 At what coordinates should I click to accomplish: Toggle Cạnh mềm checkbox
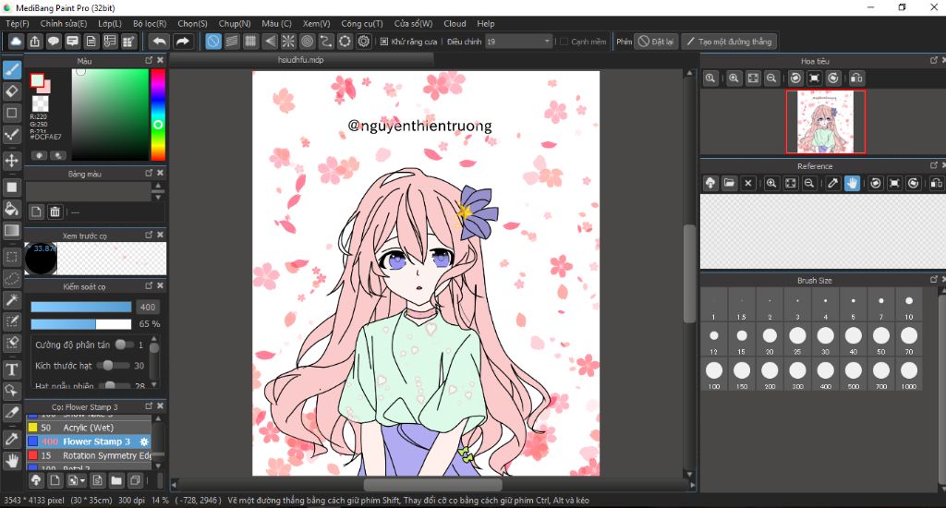[x=564, y=42]
